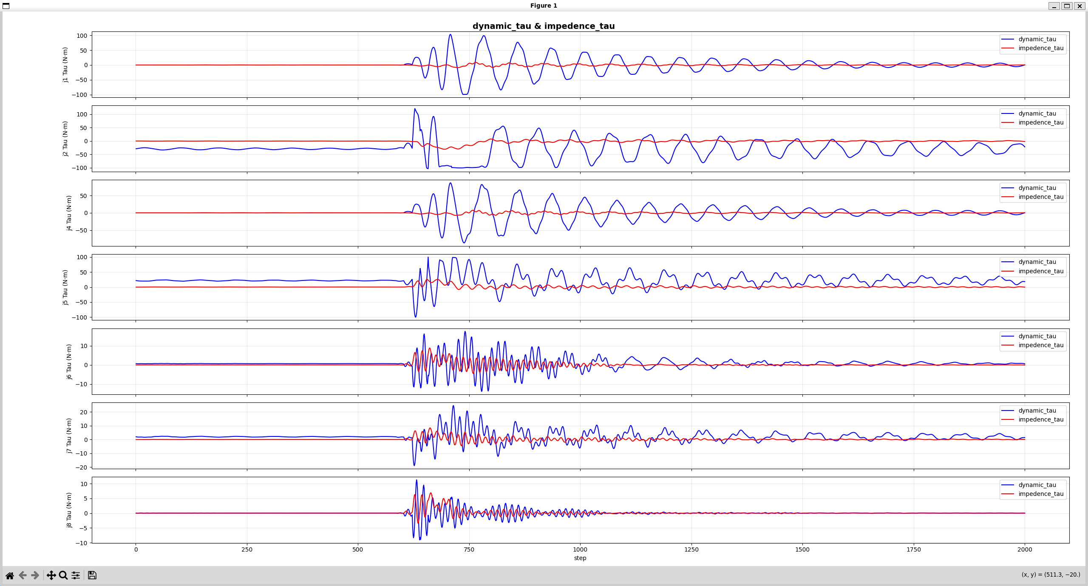
Task: Click the window menu icon in title bar
Action: tap(6, 6)
